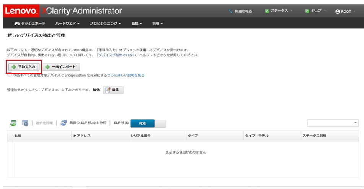
Task: Click the green check icon beside ジョブ
Action: [x=307, y=11]
